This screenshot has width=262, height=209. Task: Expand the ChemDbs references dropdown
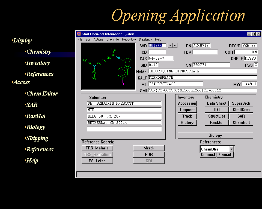(x=231, y=149)
